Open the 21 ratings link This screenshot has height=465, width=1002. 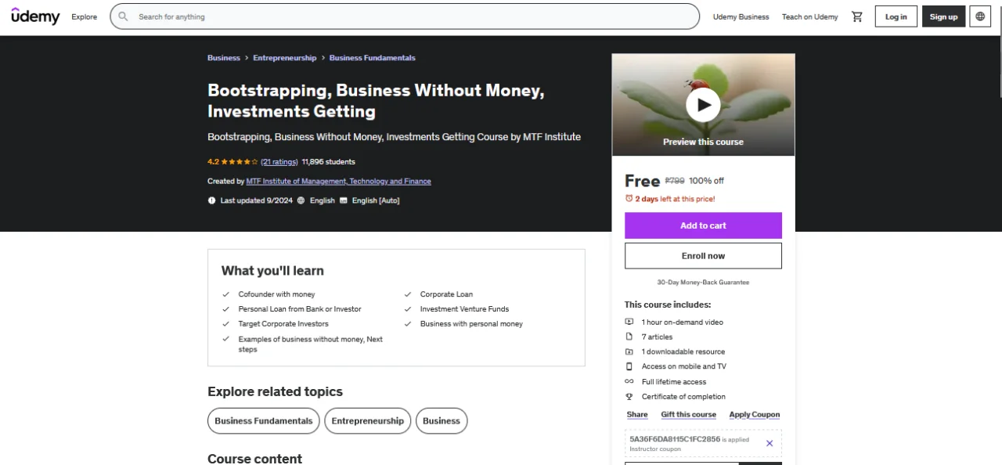[x=279, y=162]
